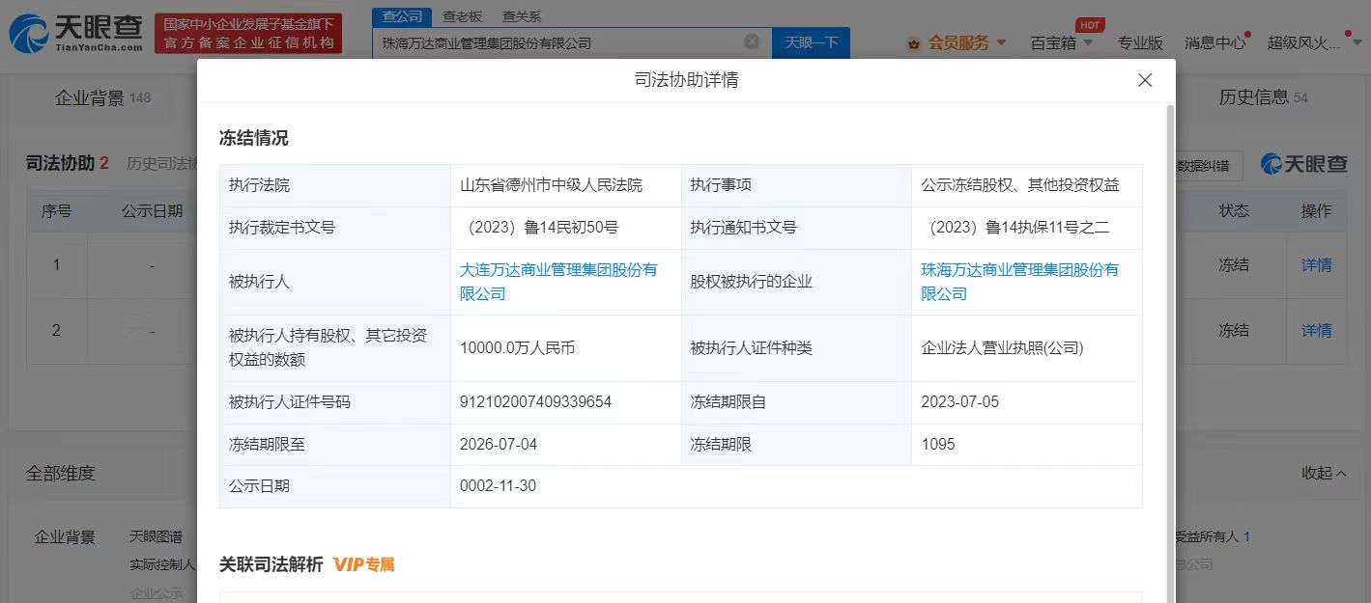Open the 珠海万达商业管理集团股份有限公司 link in the dialog
This screenshot has width=1371, height=603.
tap(1019, 282)
